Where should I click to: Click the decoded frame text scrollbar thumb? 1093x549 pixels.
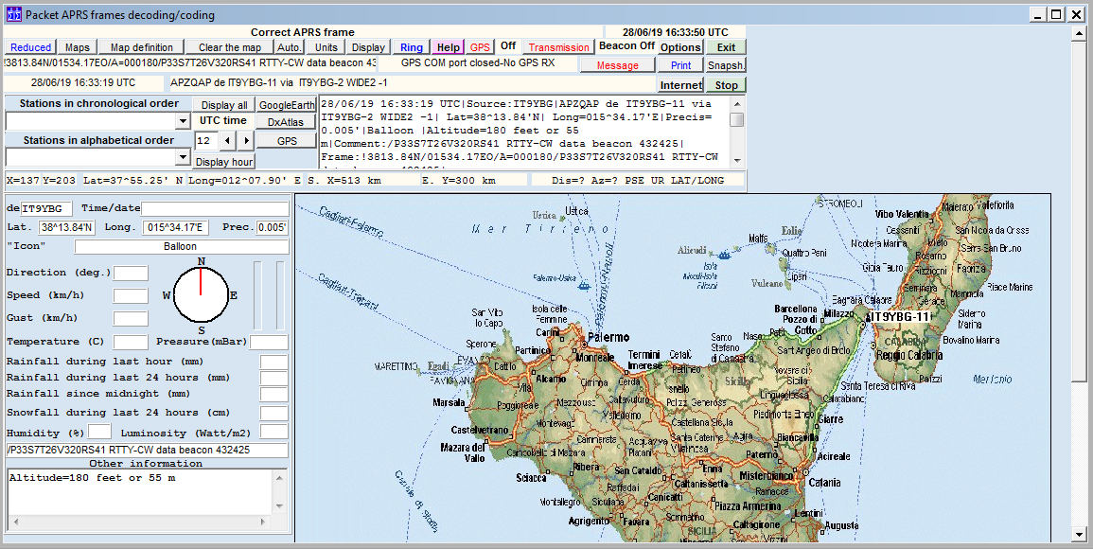(736, 119)
